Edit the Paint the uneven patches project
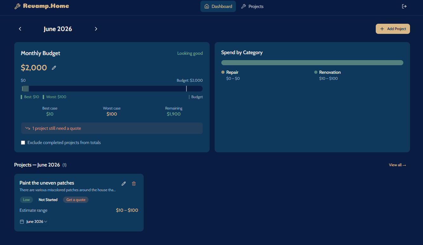The height and width of the screenshot is (245, 423). (124, 184)
